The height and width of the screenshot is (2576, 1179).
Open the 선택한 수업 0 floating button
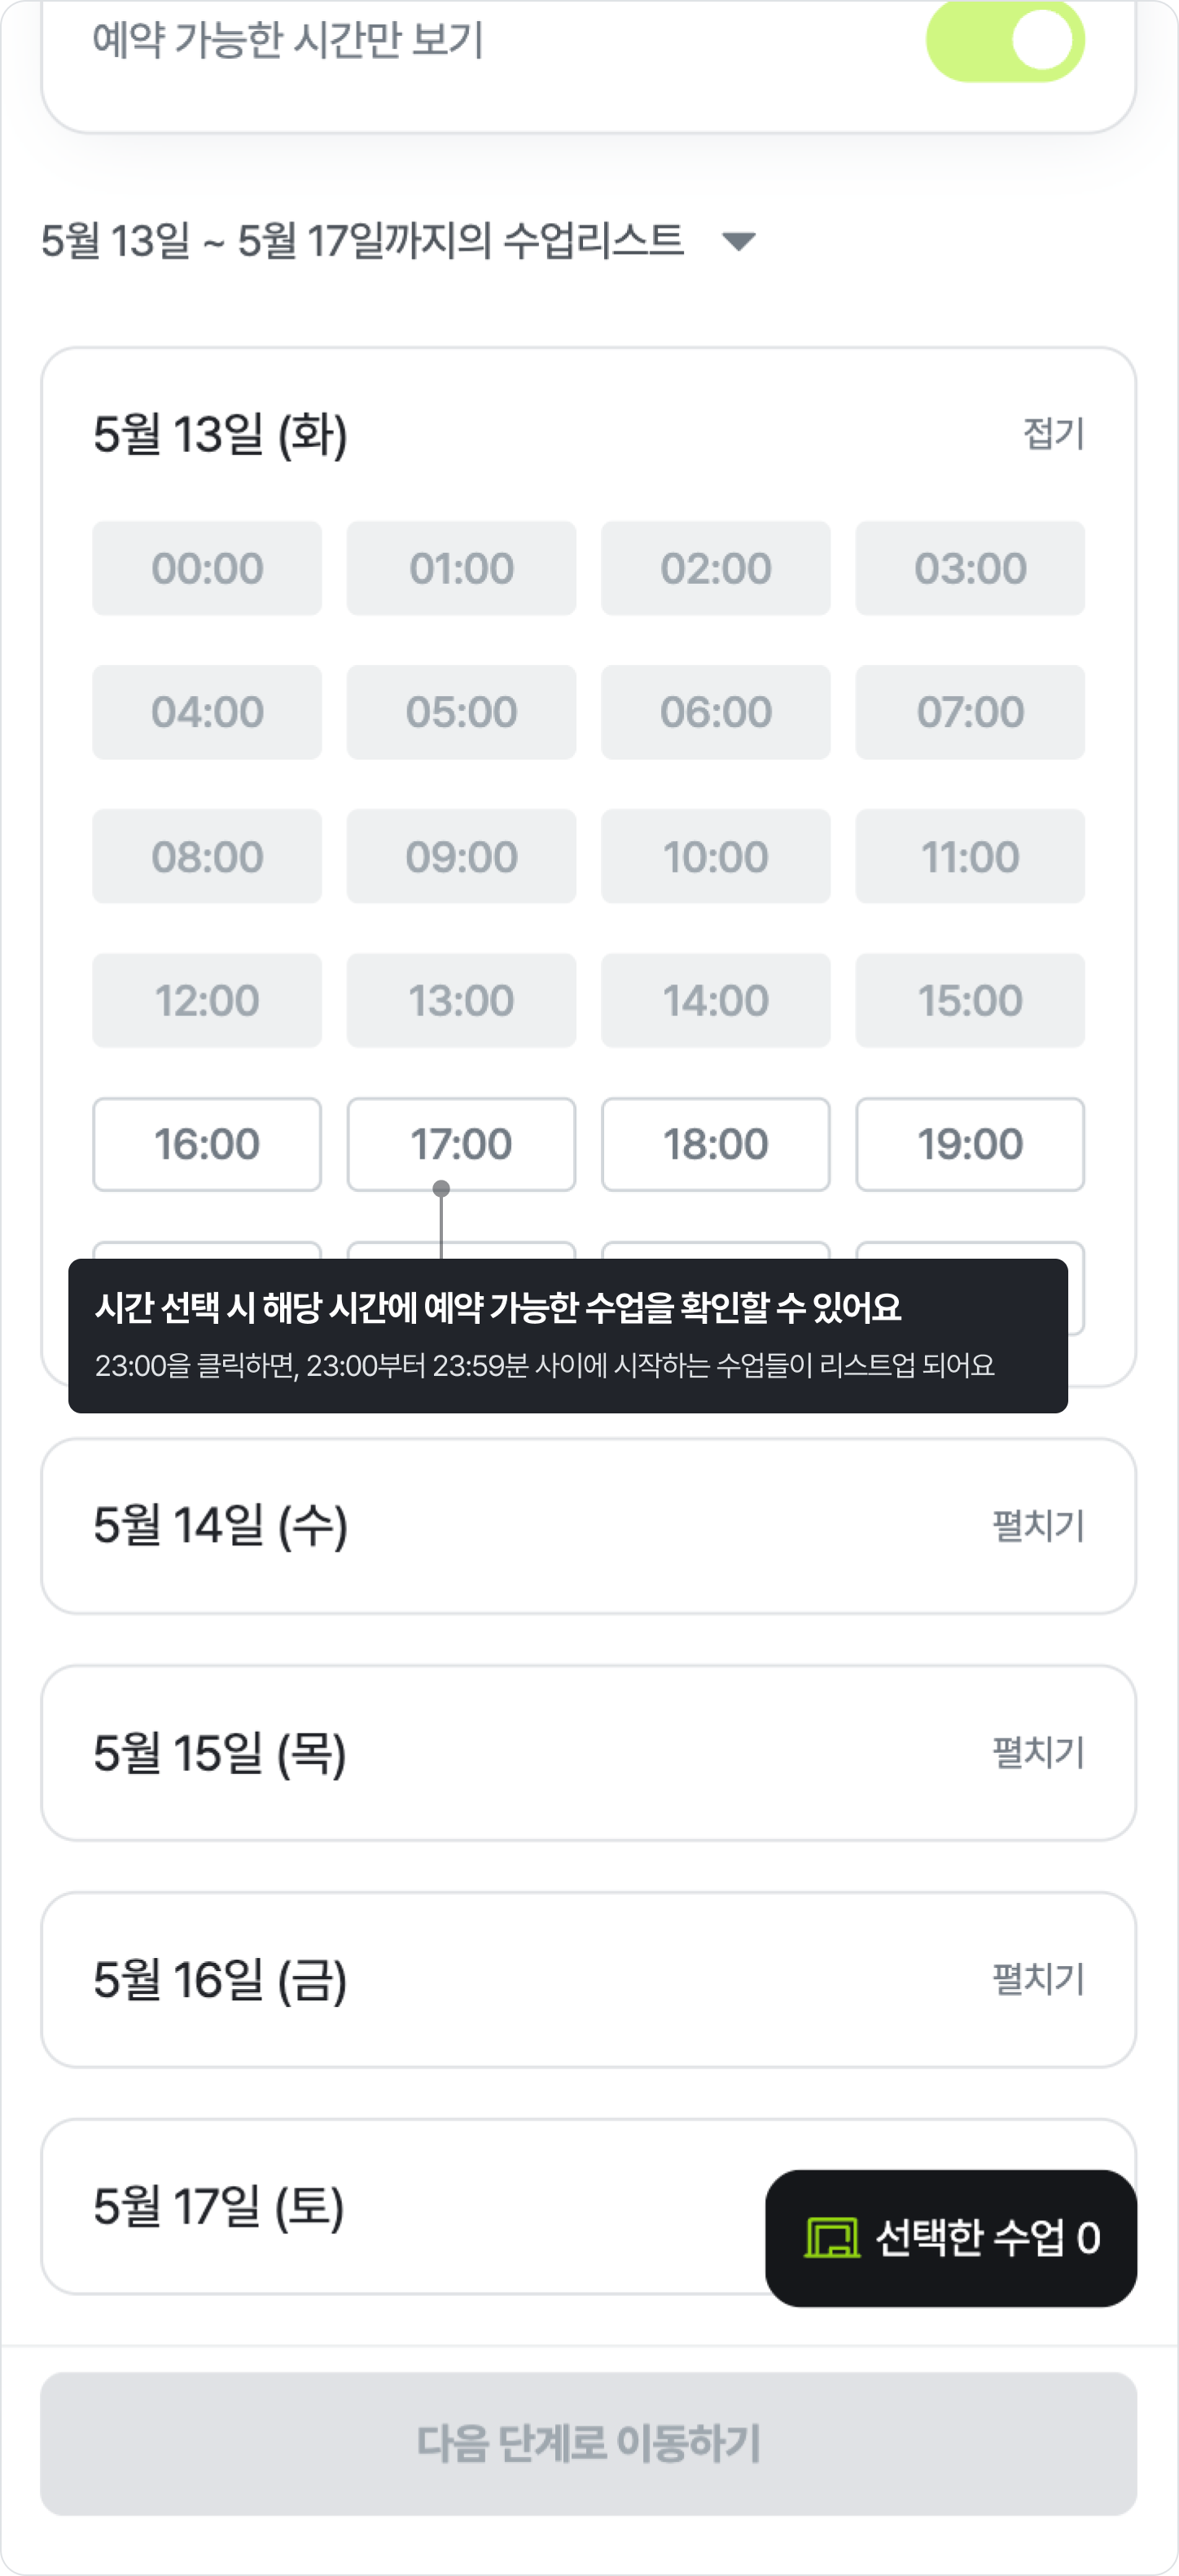(x=951, y=2238)
